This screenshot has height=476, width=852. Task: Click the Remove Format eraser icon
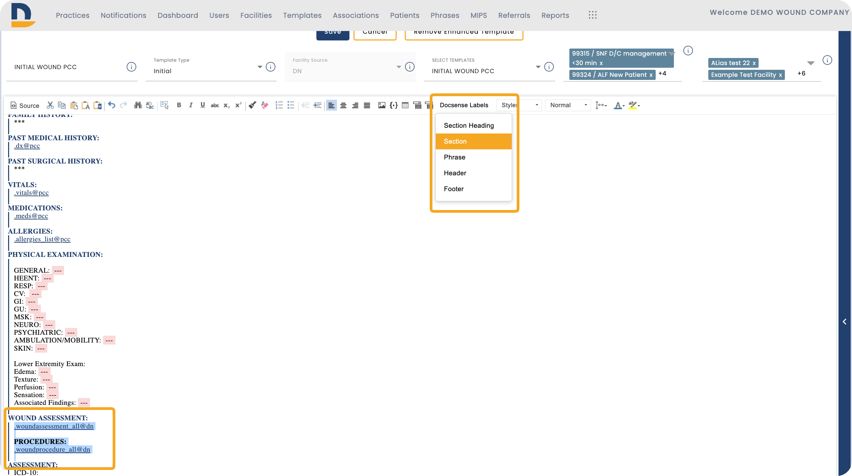click(265, 105)
